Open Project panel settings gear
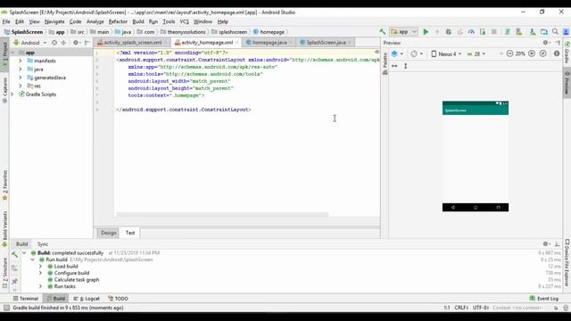 click(x=76, y=43)
